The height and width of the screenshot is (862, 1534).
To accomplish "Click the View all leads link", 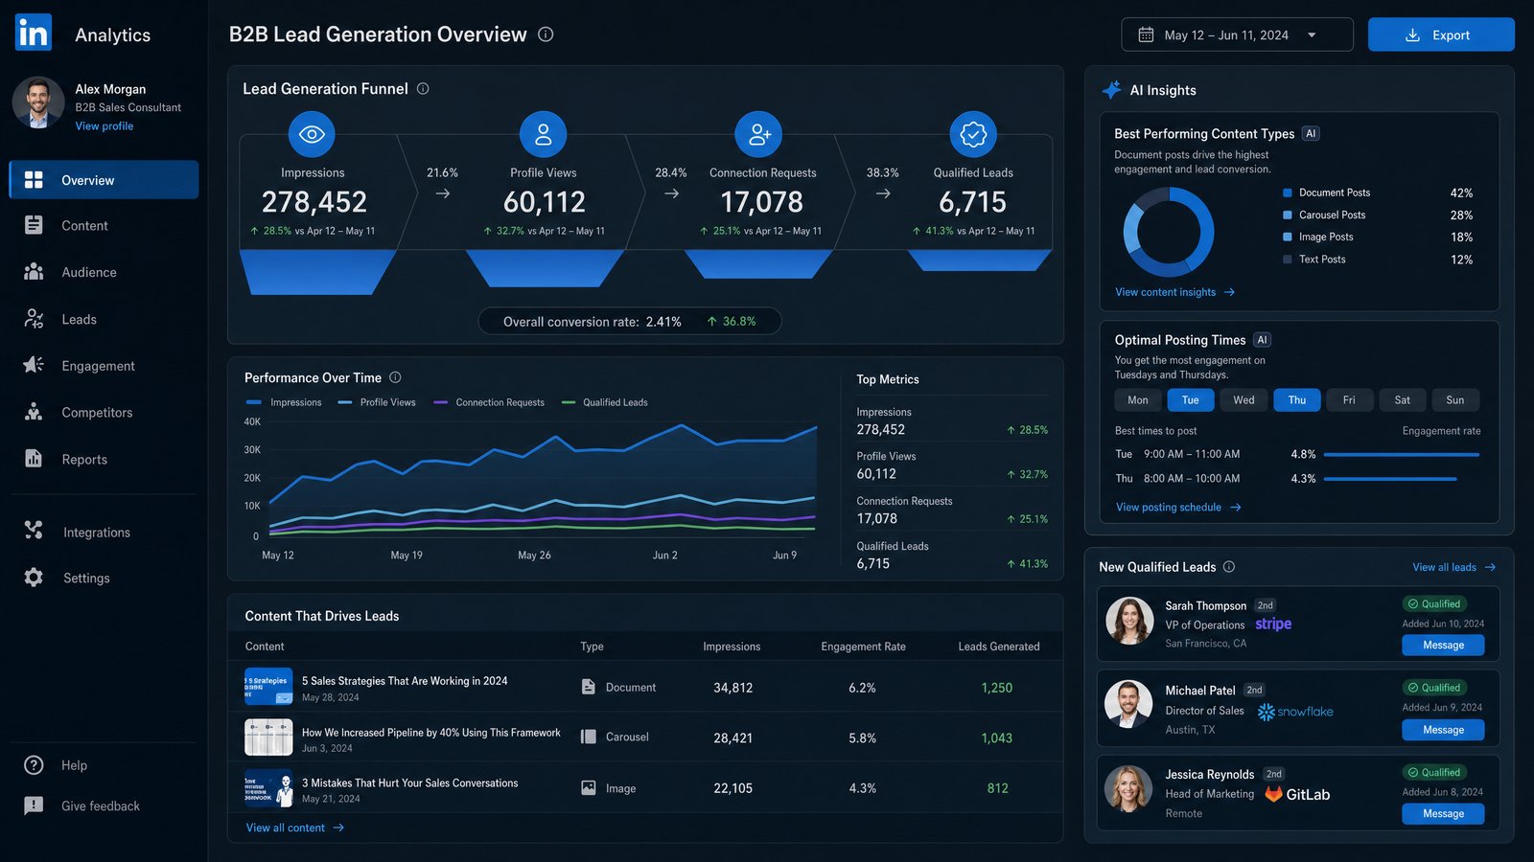I will pos(1453,567).
